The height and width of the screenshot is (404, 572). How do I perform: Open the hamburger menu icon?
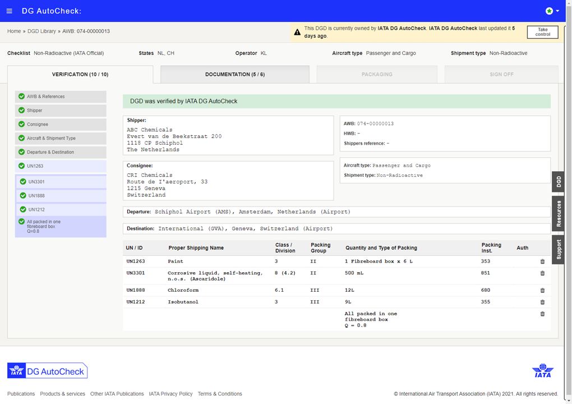[10, 11]
